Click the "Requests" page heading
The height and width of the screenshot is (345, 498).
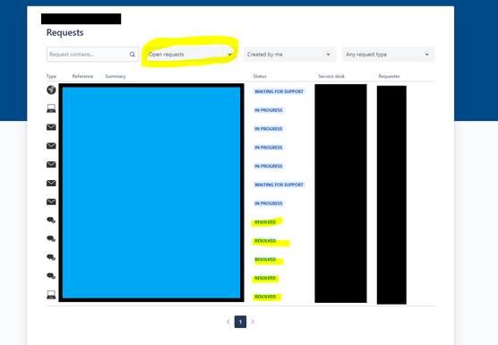65,32
